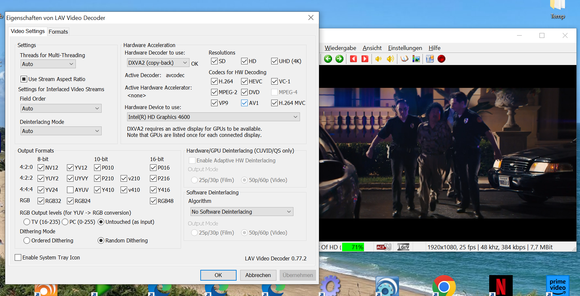
Task: Click the Abbrechen button
Action: (258, 275)
